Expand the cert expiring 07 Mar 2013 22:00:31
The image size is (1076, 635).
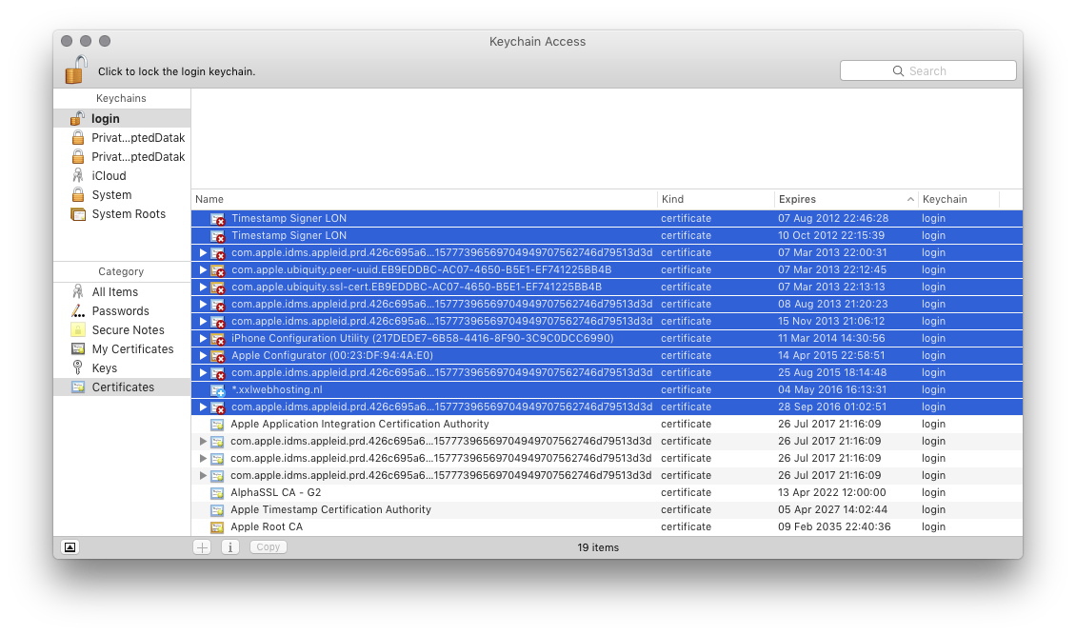point(203,252)
